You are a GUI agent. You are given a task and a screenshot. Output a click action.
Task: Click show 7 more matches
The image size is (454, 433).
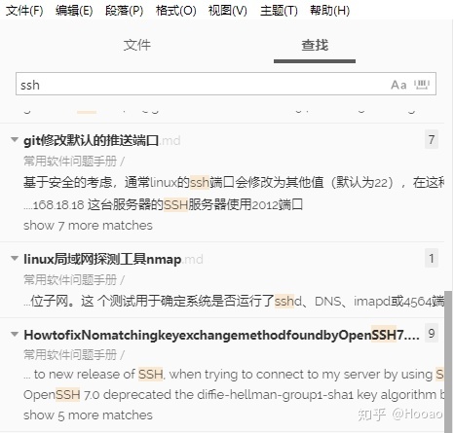click(88, 226)
